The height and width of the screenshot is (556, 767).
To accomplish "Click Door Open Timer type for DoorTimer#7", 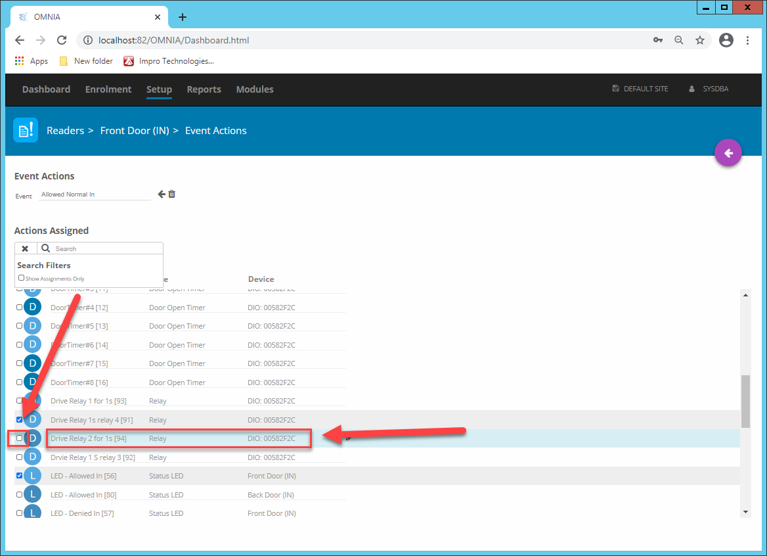I will (x=177, y=363).
